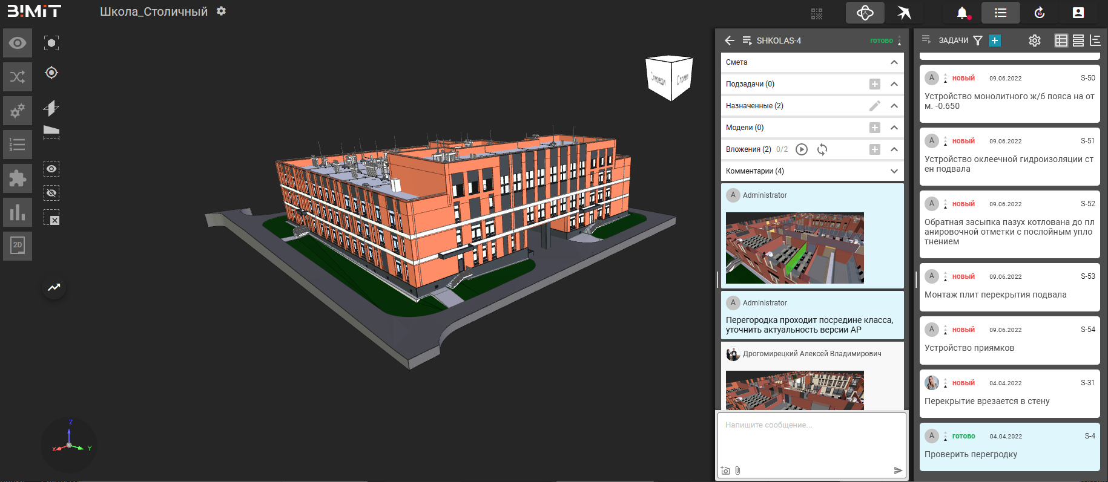
Task: Switch to the 2D view mode
Action: click(18, 245)
